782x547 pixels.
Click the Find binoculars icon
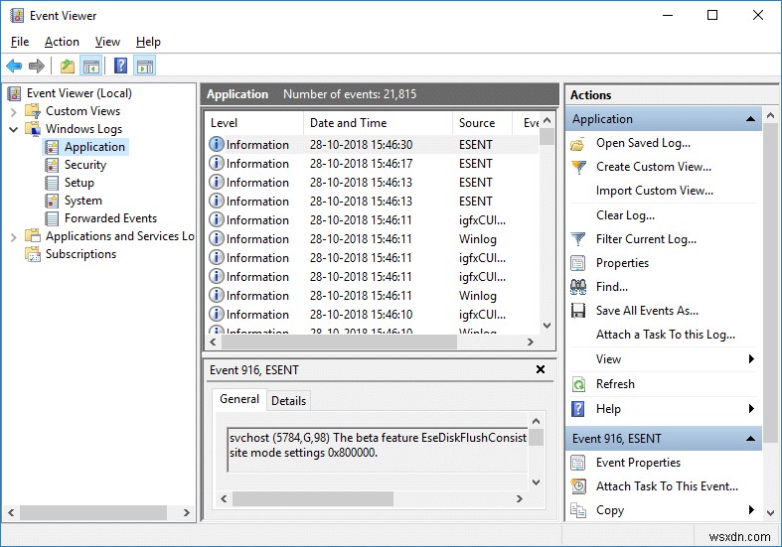578,287
